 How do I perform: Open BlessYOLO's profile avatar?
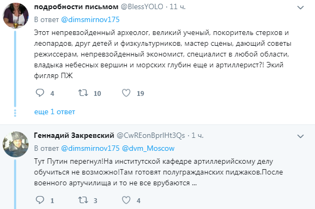(16, 16)
